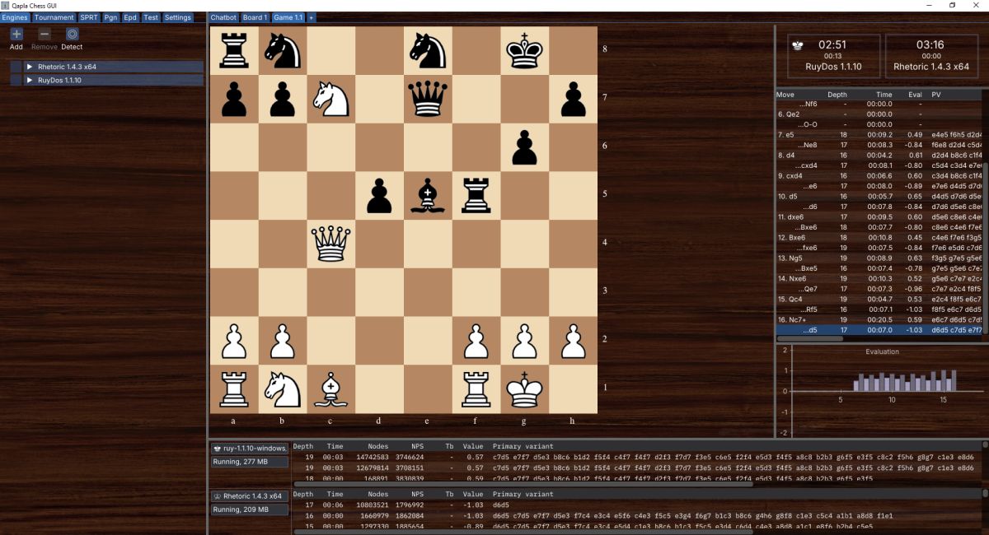Viewport: 989px width, 535px height.
Task: Select the white knight on b1
Action: (x=283, y=388)
